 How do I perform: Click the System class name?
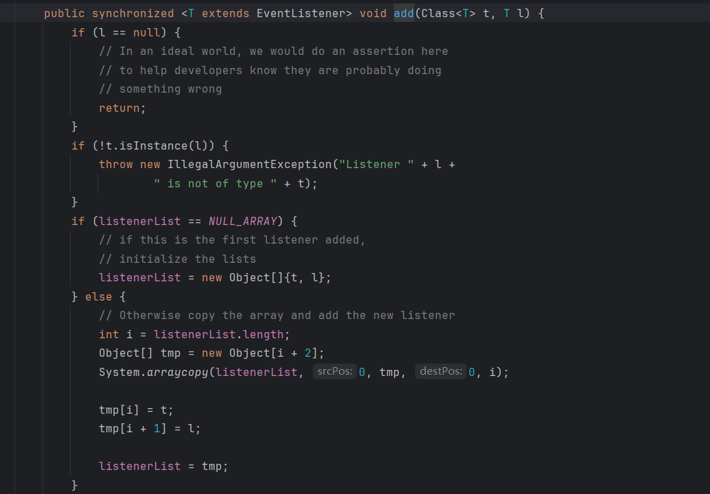coord(119,372)
